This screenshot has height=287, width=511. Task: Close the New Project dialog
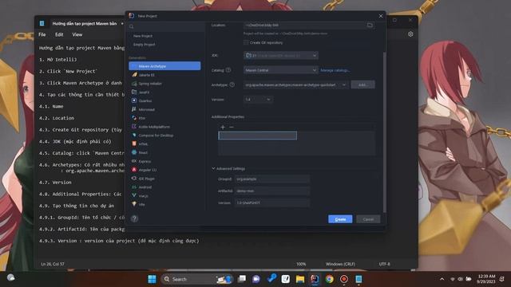[381, 16]
